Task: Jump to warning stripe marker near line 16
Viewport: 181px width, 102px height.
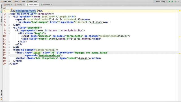Action: pos(180,54)
